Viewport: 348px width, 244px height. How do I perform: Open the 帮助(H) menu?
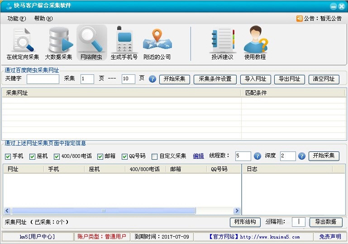[x=43, y=19]
